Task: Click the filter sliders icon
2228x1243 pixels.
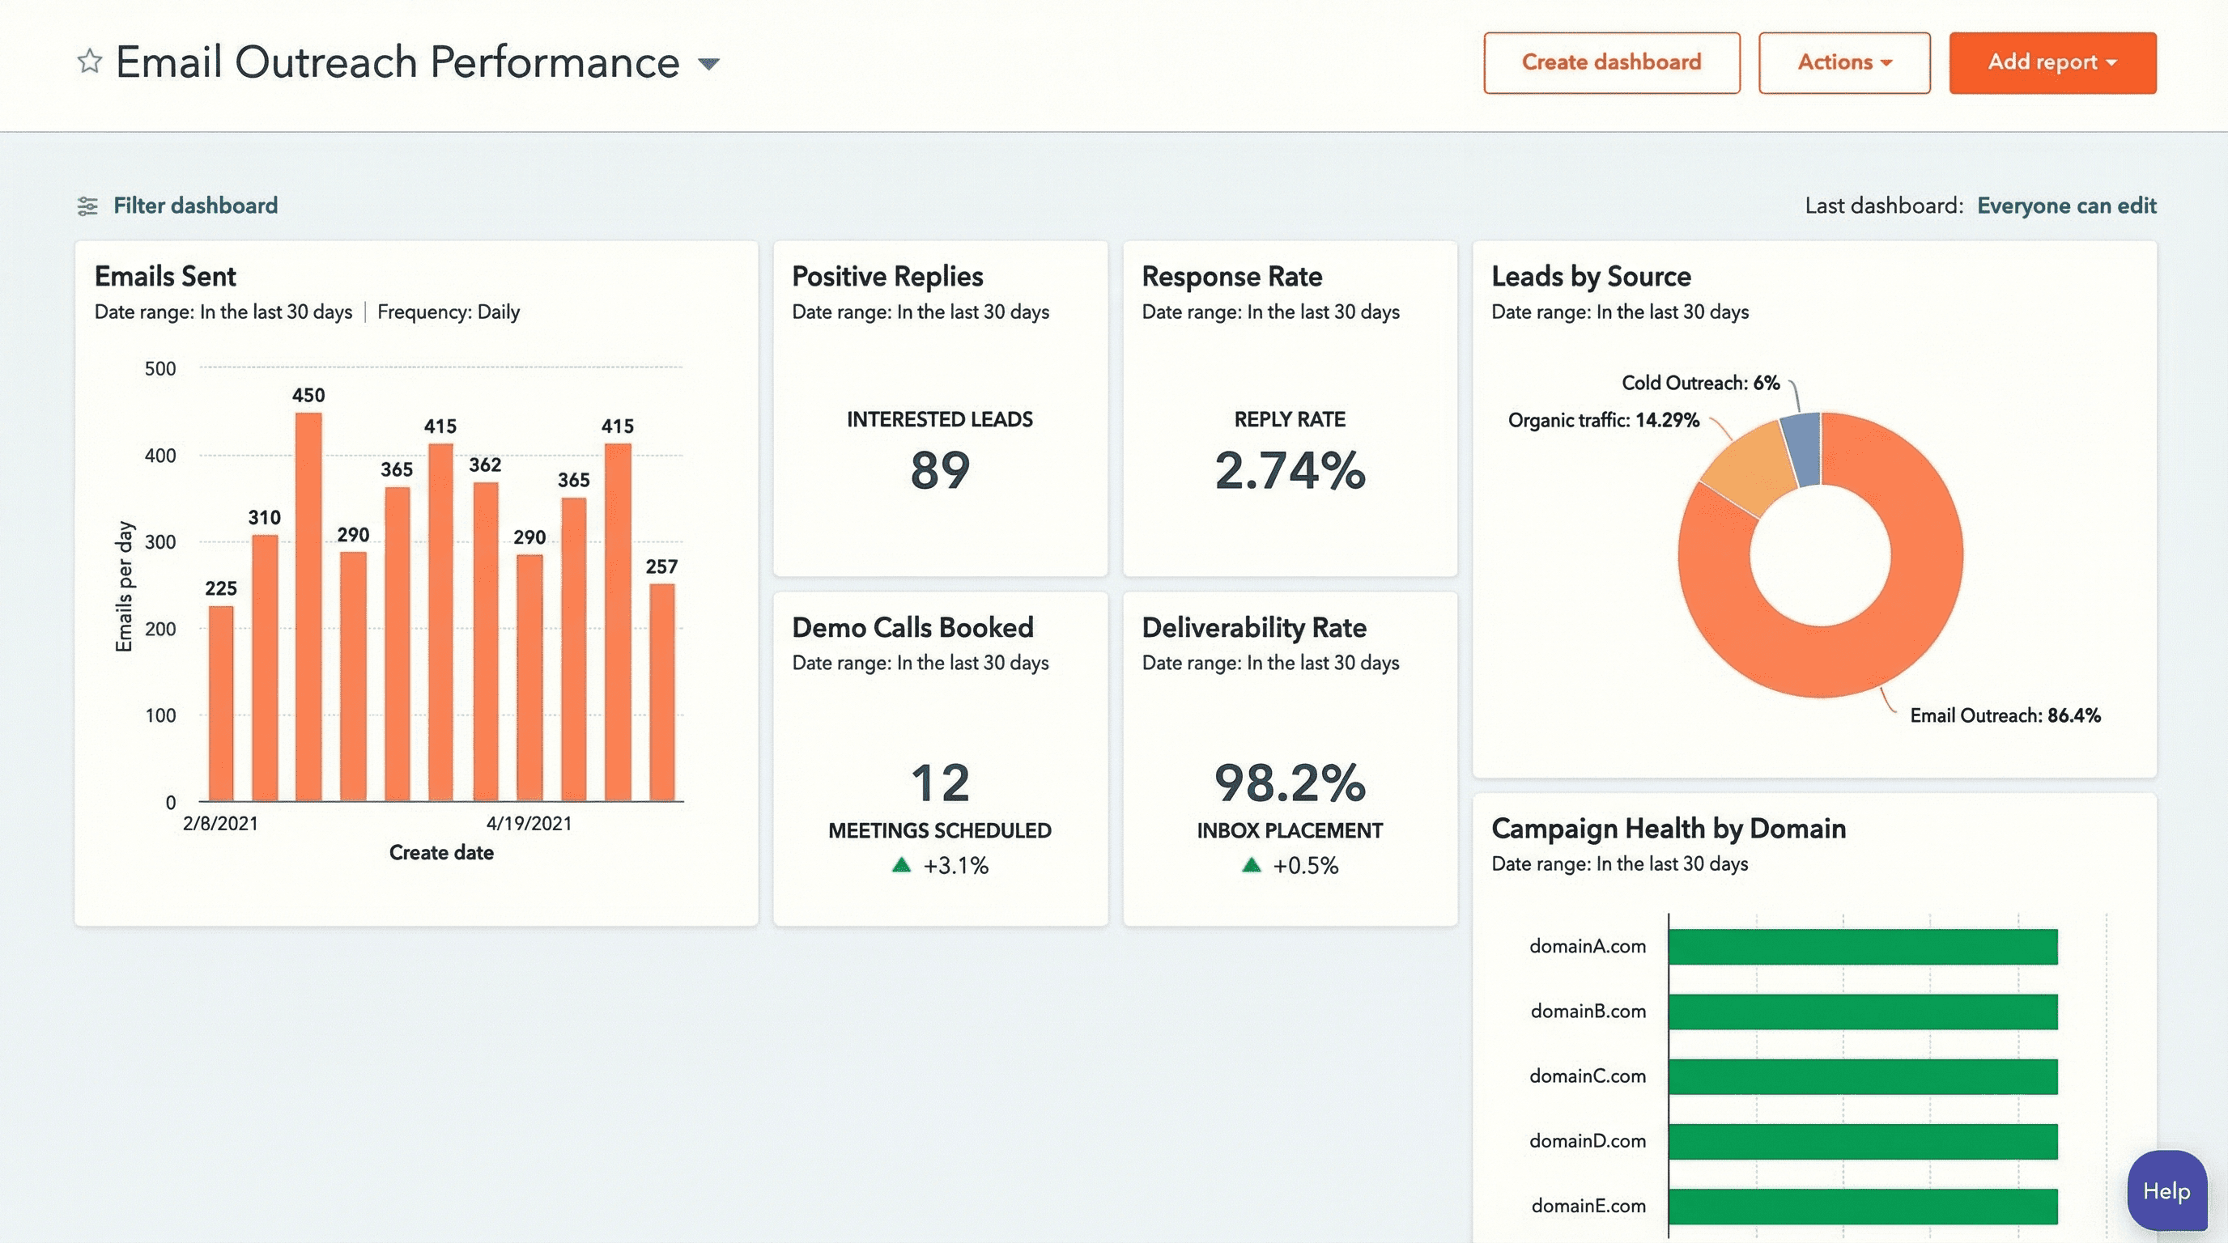Action: (x=87, y=206)
